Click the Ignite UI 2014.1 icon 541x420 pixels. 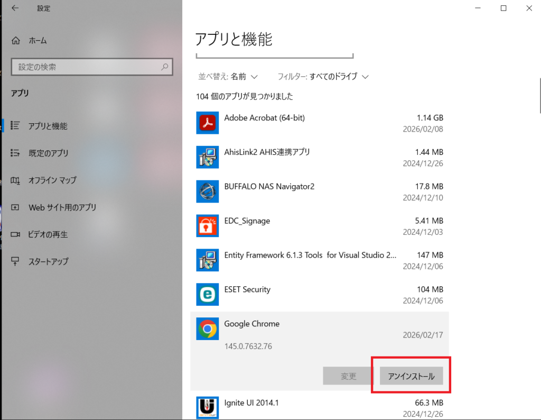(207, 408)
